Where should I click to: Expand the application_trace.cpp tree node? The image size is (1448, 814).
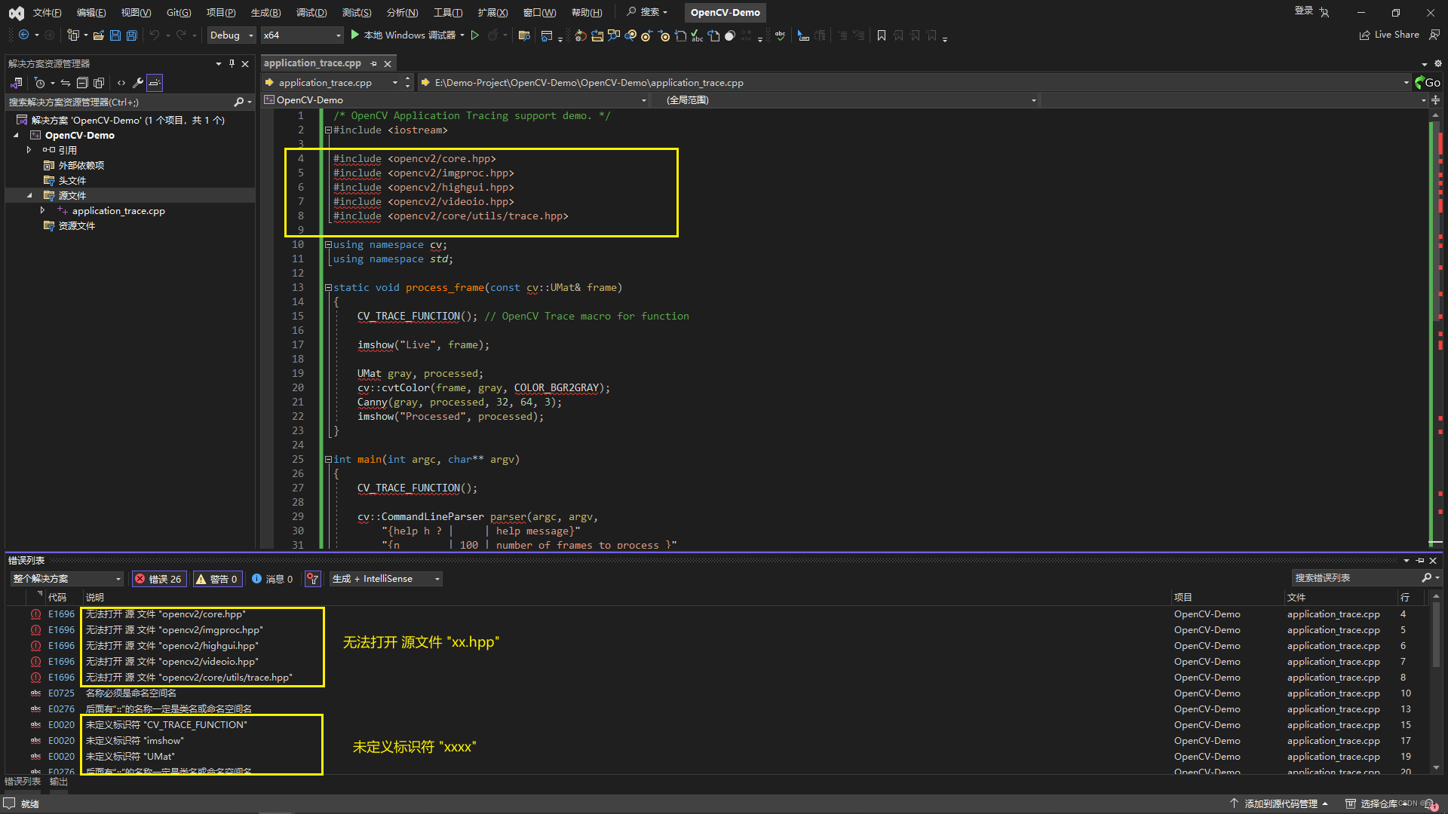pos(42,210)
